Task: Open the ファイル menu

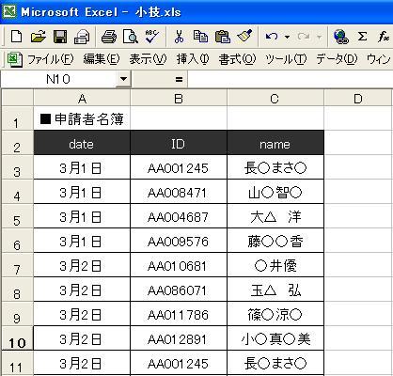Action: pos(51,59)
